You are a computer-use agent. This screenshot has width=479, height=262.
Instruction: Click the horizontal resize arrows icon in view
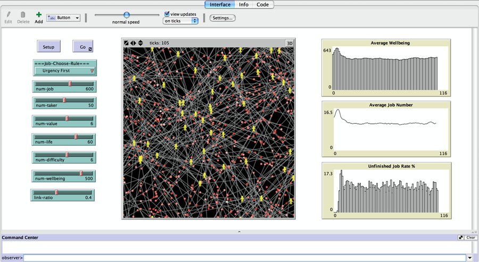[x=133, y=43]
